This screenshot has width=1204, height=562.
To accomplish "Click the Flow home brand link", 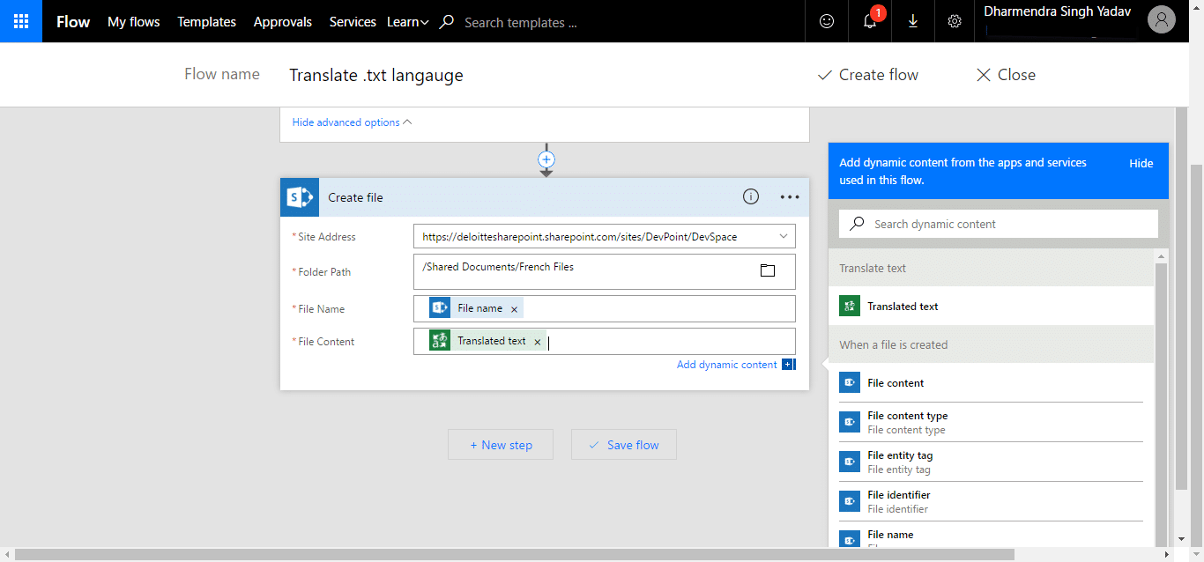I will (x=73, y=22).
